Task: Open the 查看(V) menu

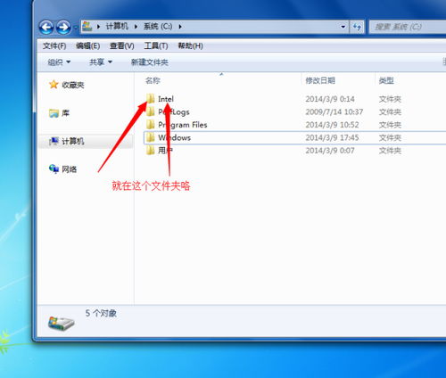Action: tap(122, 46)
